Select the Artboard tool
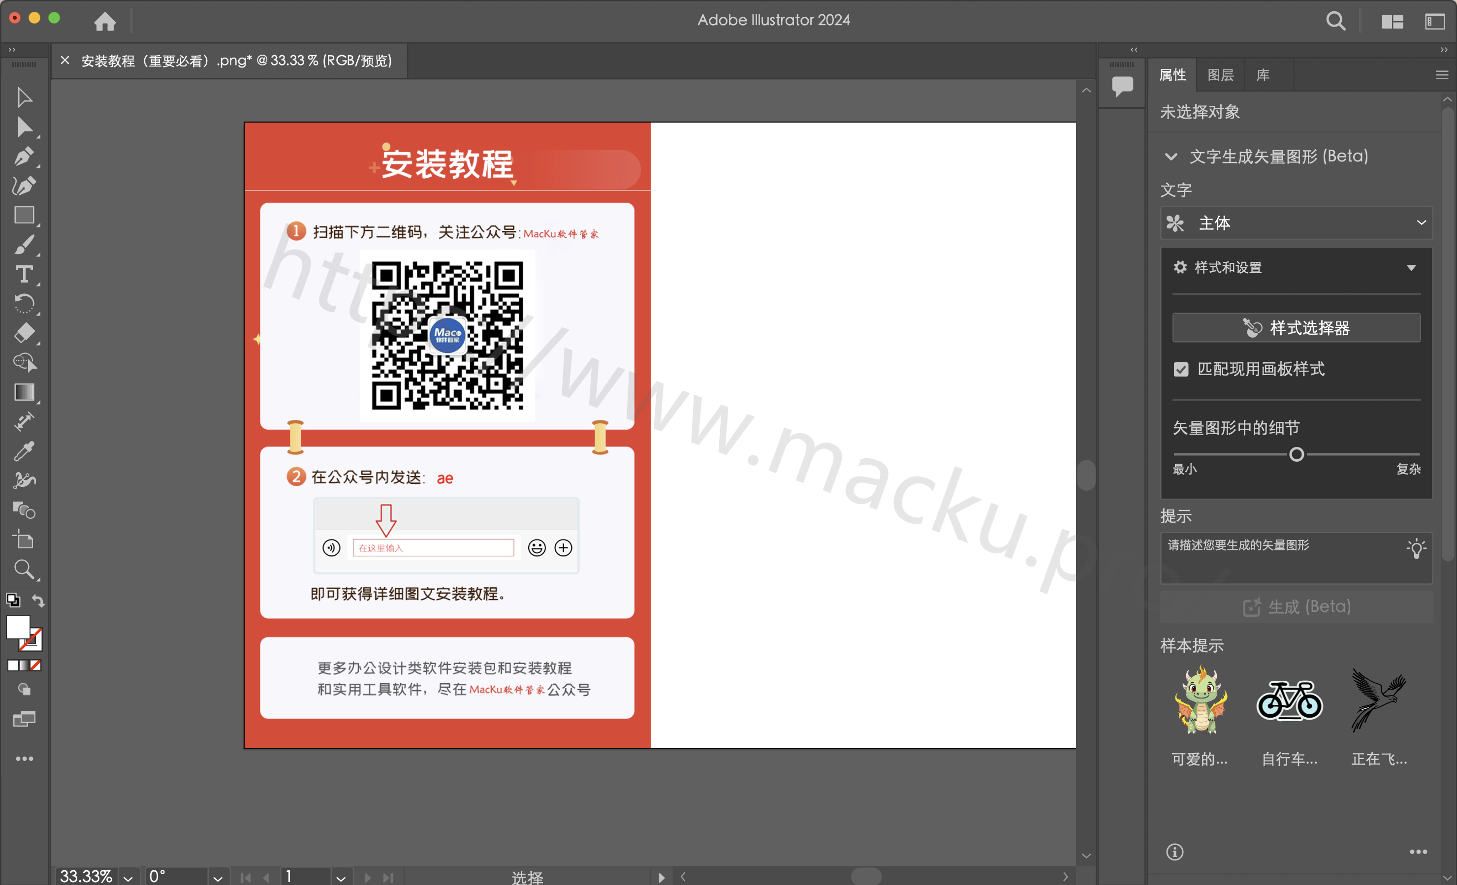Screen dimensions: 1457x885 [x=24, y=539]
